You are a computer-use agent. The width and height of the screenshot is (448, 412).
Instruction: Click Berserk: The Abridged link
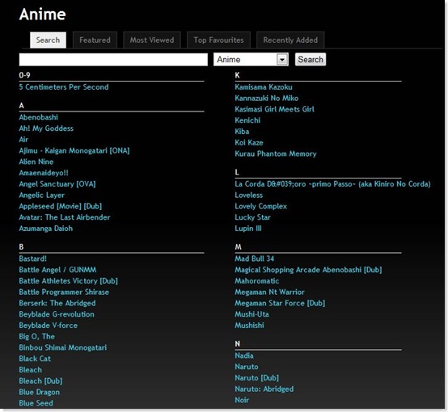tap(57, 304)
